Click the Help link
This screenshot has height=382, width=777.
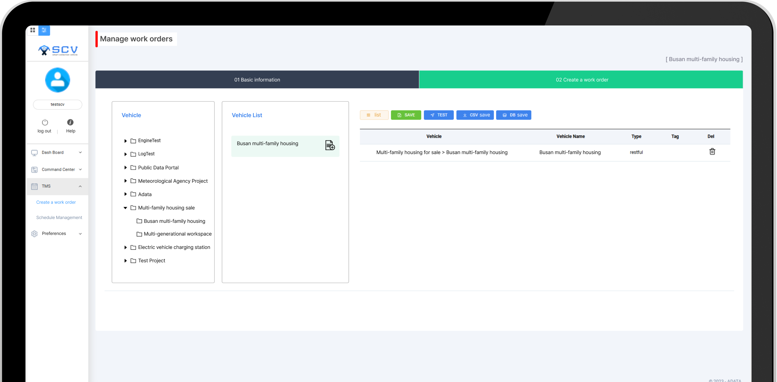click(x=71, y=131)
